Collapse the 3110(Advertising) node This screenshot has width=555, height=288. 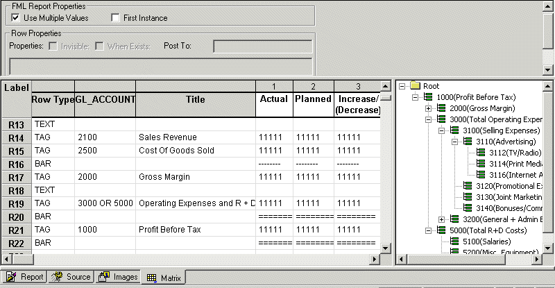click(454, 142)
